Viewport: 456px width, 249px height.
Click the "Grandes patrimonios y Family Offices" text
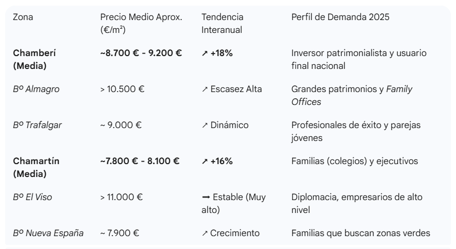352,96
